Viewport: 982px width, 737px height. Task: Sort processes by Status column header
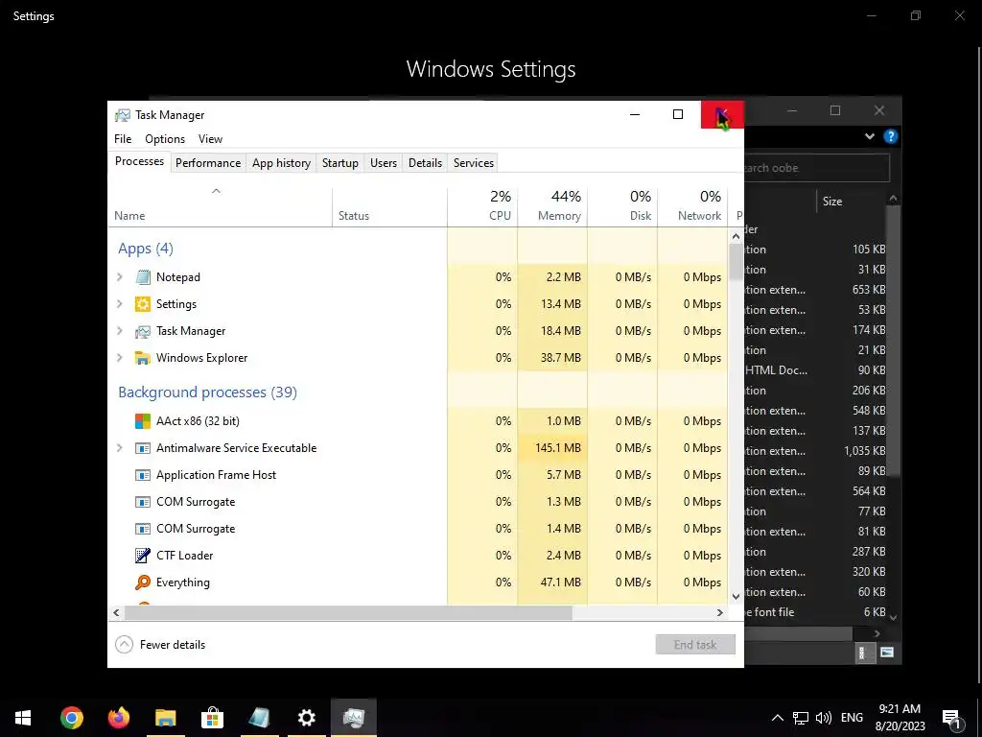[389, 207]
